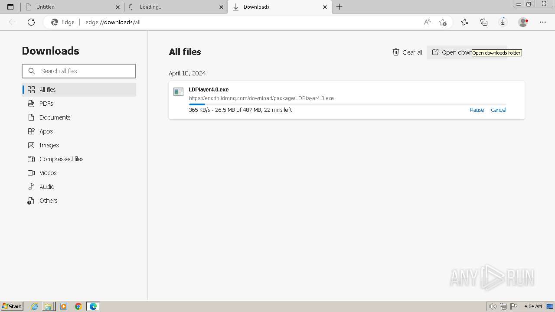Click the April 18, 2024 date heading
The image size is (555, 312).
(187, 73)
